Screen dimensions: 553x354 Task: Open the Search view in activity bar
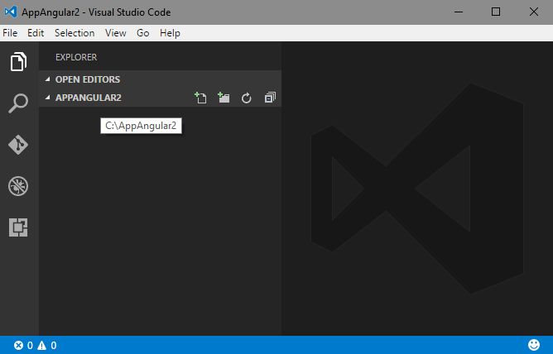coord(18,103)
